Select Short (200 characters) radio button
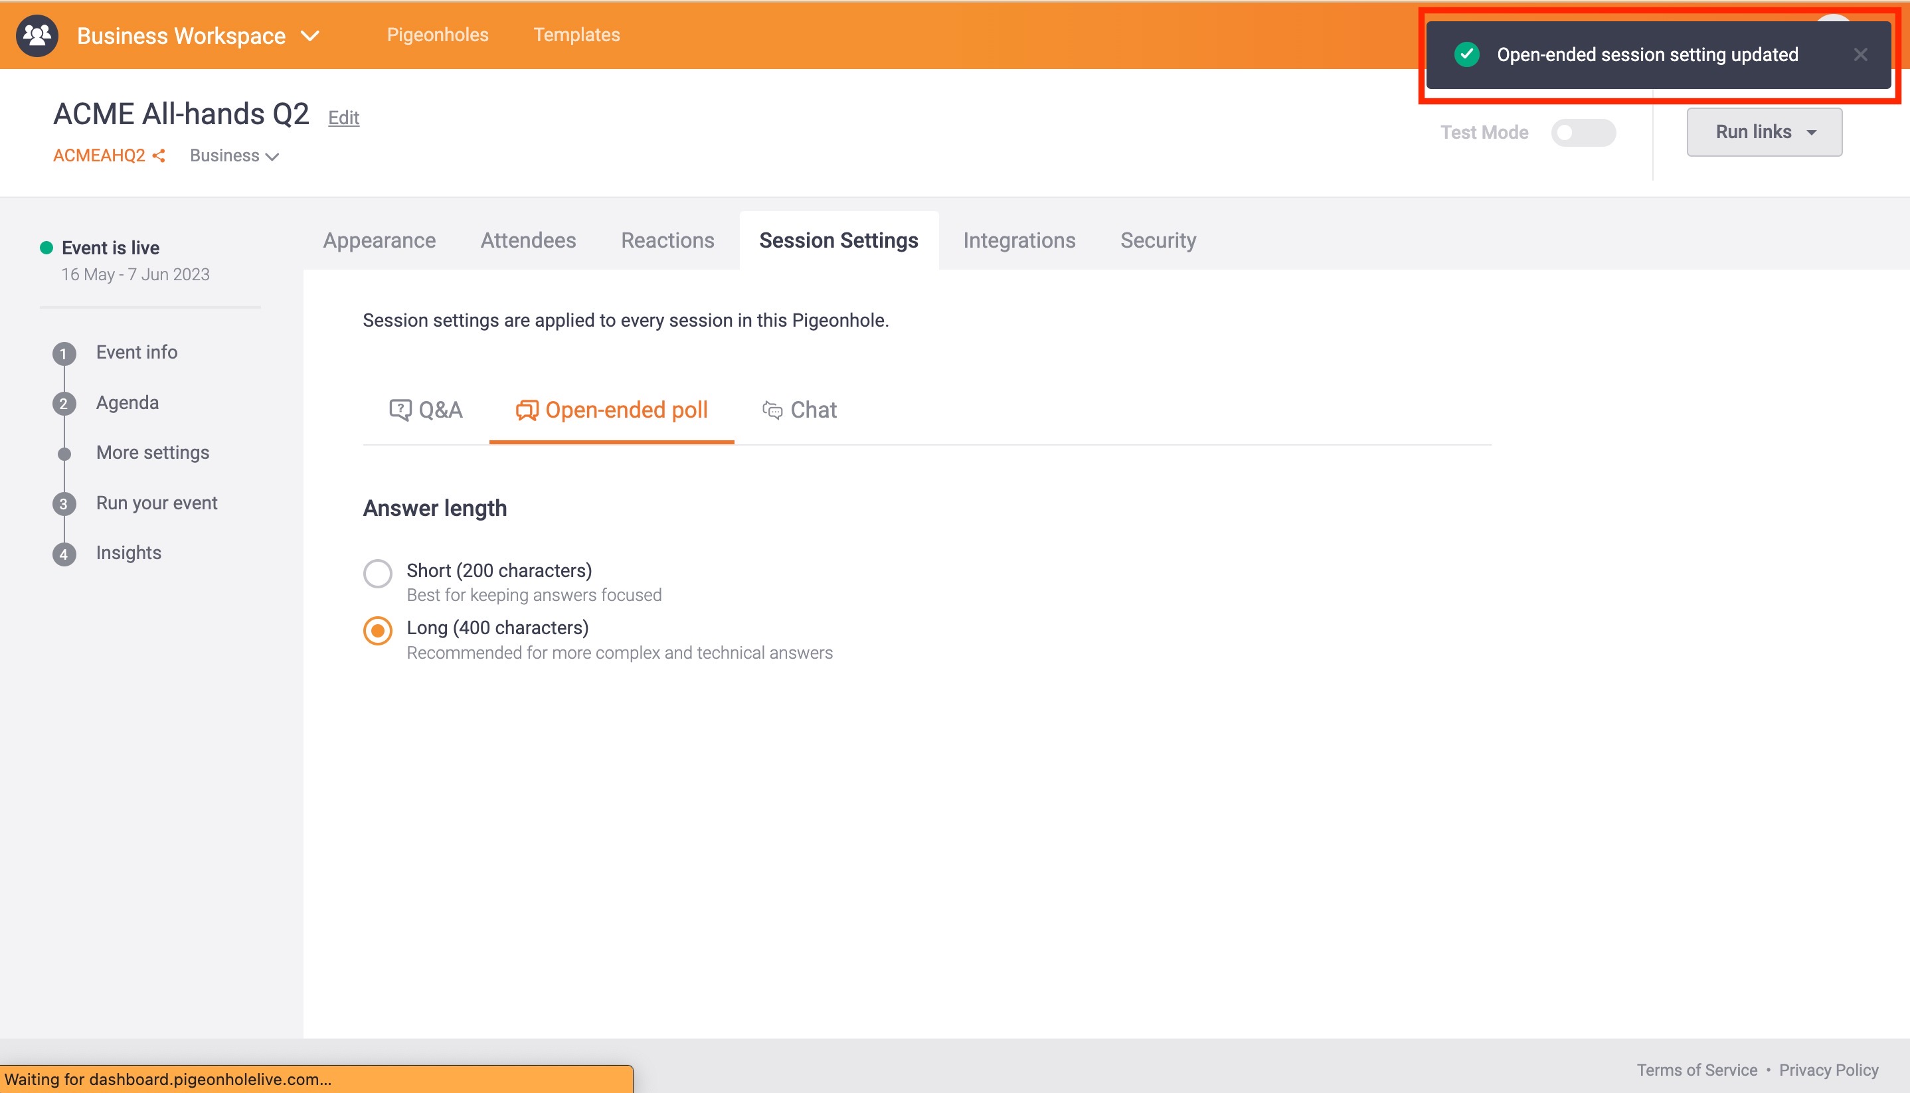Image resolution: width=1910 pixels, height=1093 pixels. coord(378,574)
